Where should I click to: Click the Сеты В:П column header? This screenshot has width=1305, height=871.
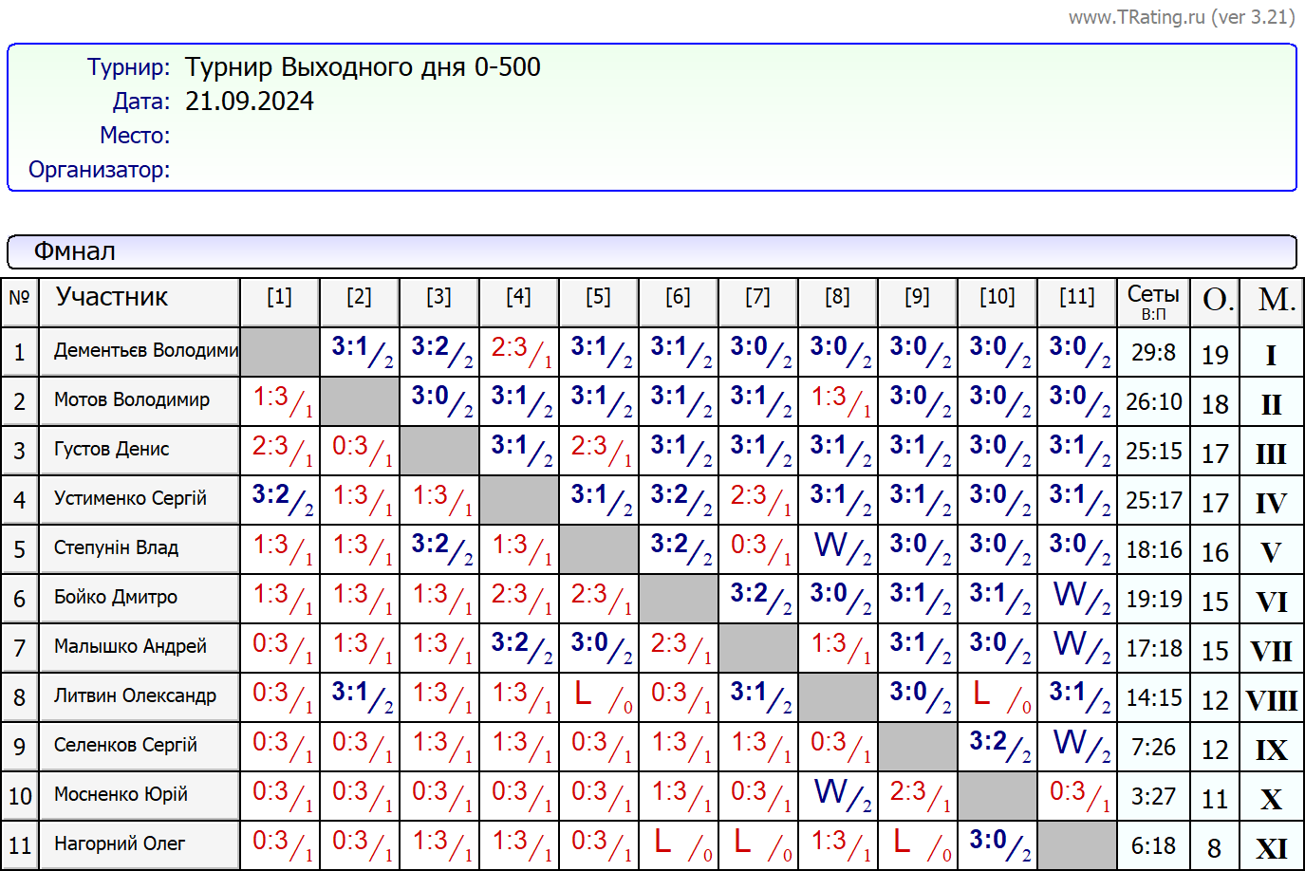1153,302
